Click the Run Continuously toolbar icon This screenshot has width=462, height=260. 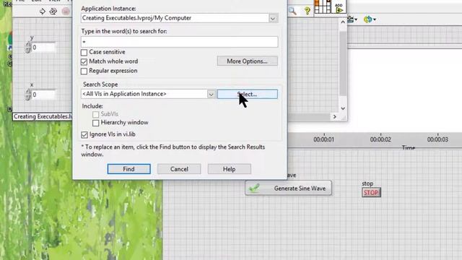coord(53,12)
